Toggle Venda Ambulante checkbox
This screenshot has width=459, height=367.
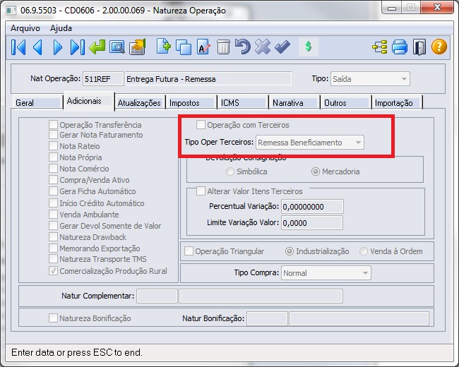(x=53, y=214)
